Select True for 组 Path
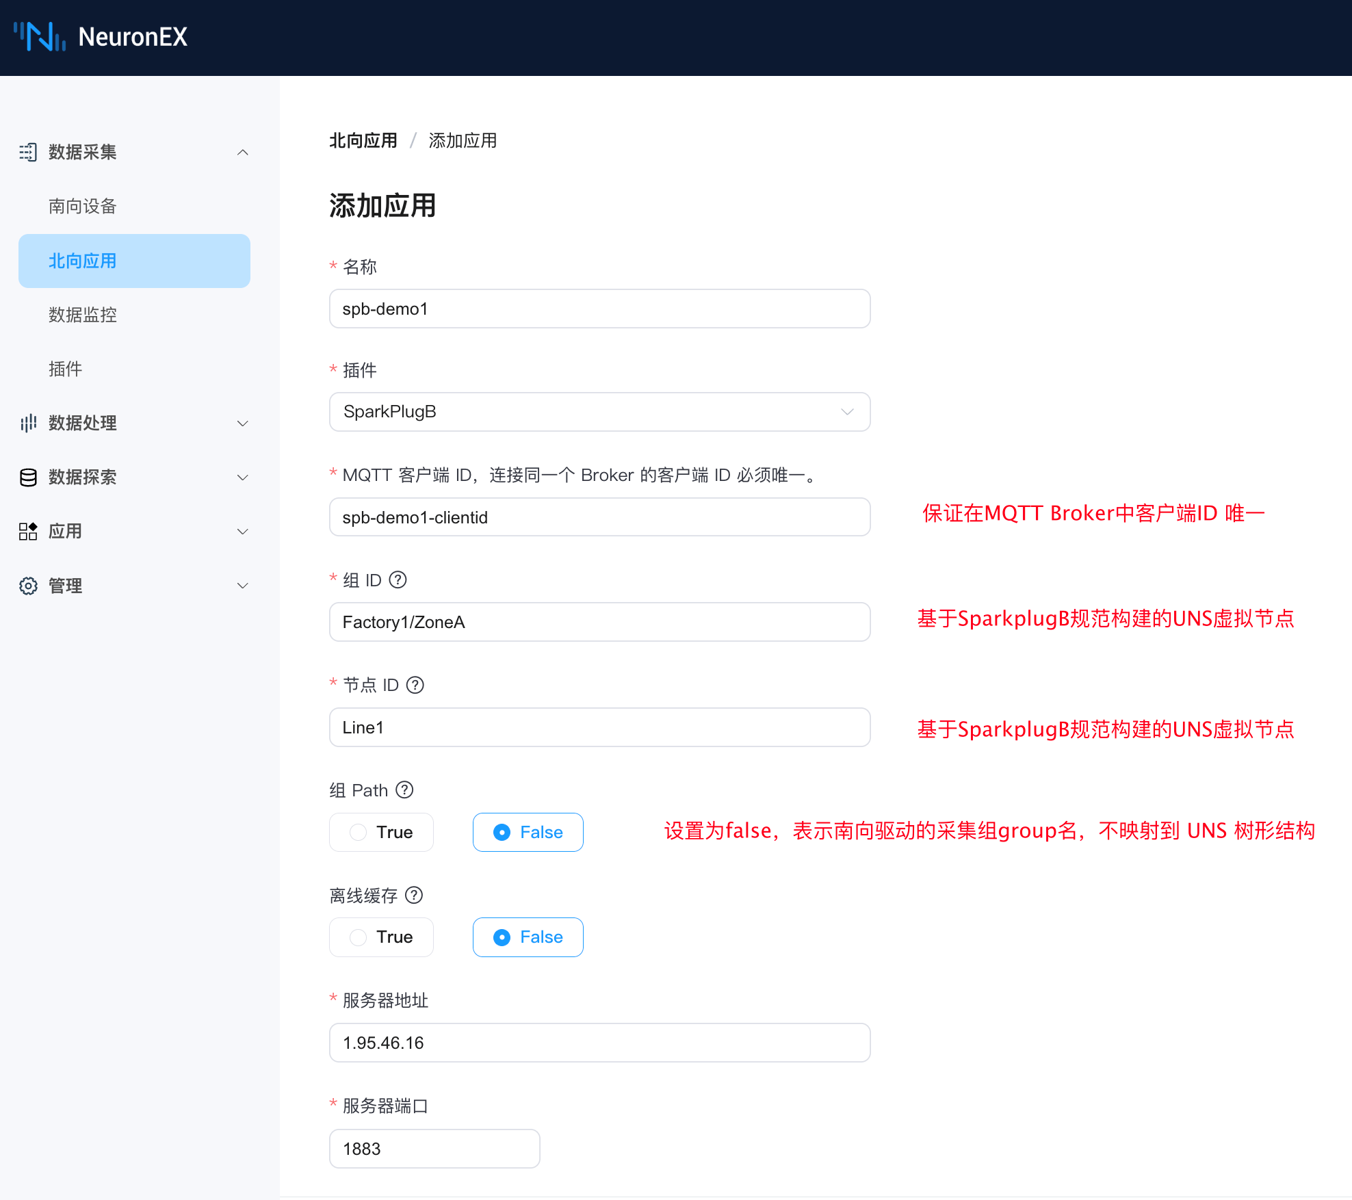Viewport: 1352px width, 1200px height. [381, 832]
